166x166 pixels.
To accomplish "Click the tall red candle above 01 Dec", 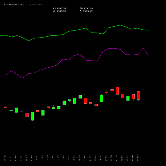I will tap(117, 91).
